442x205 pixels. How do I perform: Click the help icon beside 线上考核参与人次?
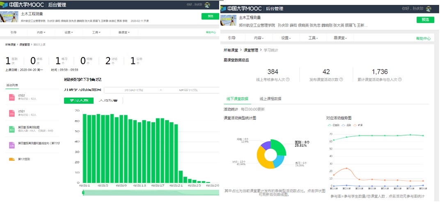pos(288,80)
